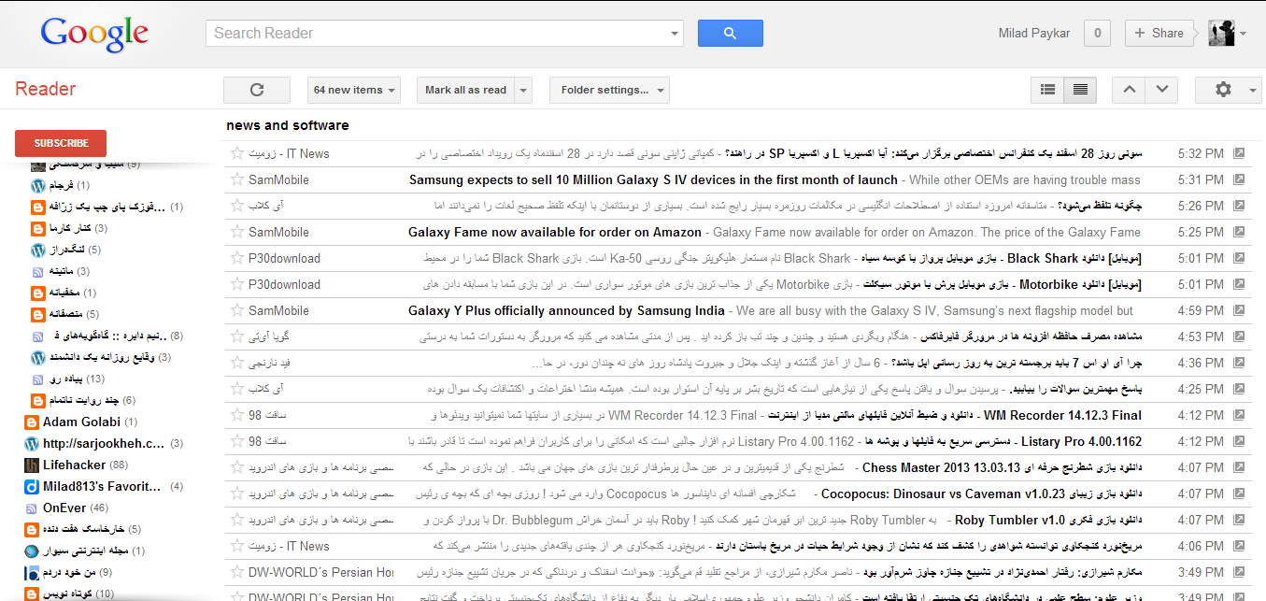
Task: Go to previous item with up arrow
Action: coord(1129,90)
